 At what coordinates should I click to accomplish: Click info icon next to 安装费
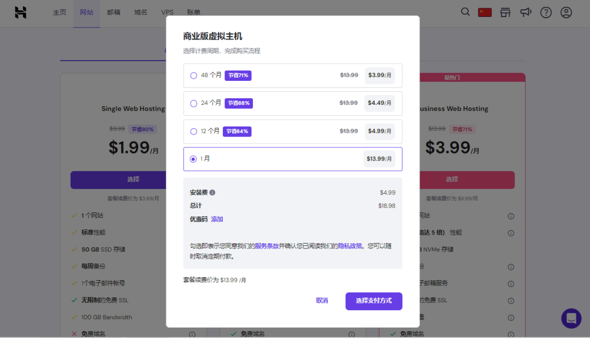(x=213, y=193)
